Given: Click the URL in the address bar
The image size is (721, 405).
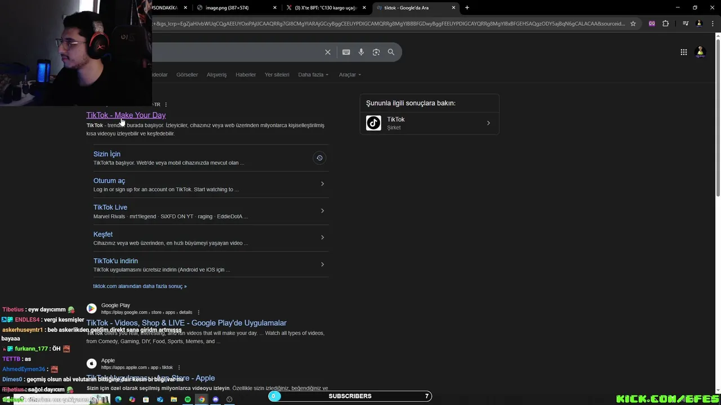Looking at the screenshot, I should click(388, 24).
